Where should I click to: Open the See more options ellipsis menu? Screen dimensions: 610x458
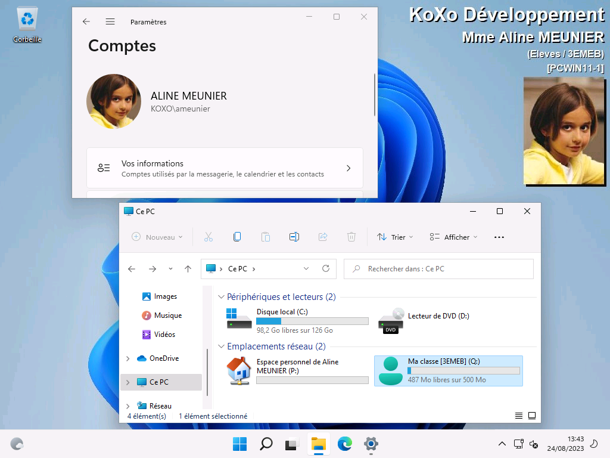(x=499, y=237)
